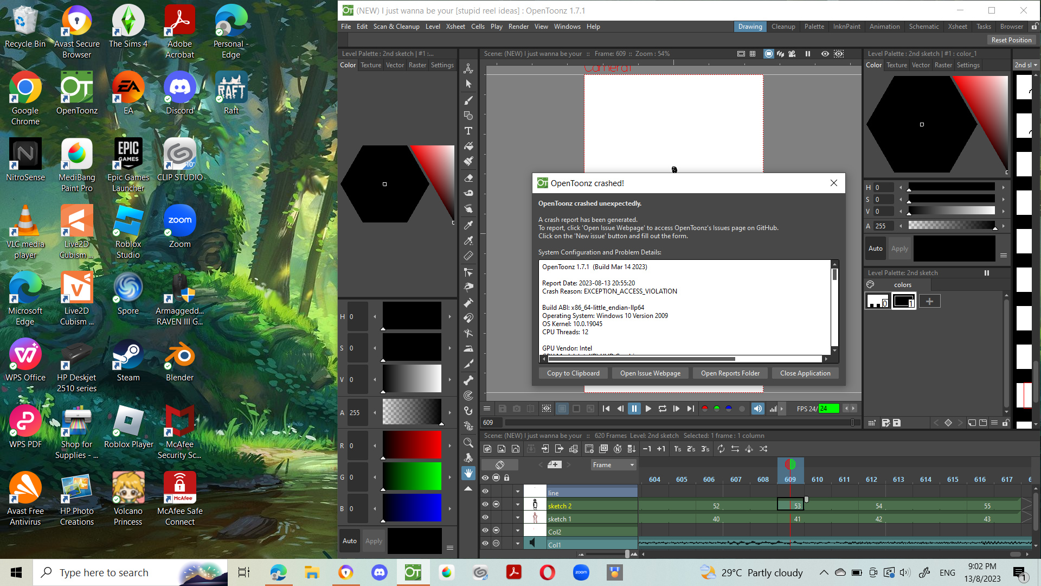Open the Xsheet menu in the menu bar
Image resolution: width=1041 pixels, height=586 pixels.
pos(455,26)
